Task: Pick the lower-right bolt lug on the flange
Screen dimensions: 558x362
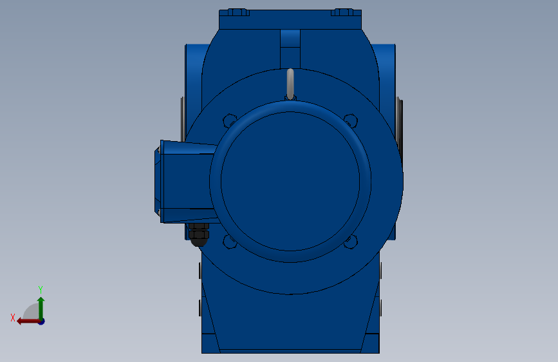Action: coord(351,242)
